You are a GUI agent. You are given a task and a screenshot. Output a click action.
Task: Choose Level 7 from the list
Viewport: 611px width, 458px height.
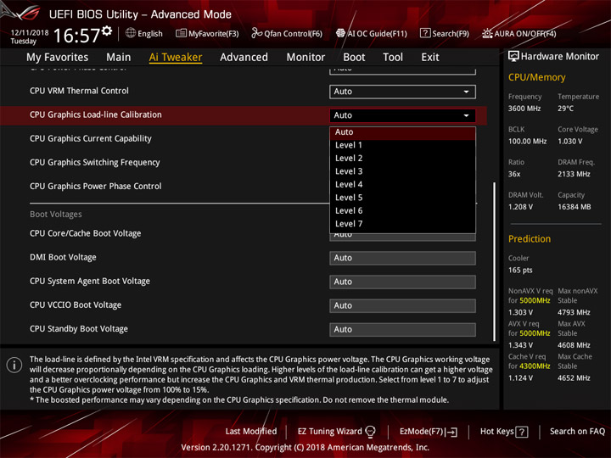coord(402,224)
